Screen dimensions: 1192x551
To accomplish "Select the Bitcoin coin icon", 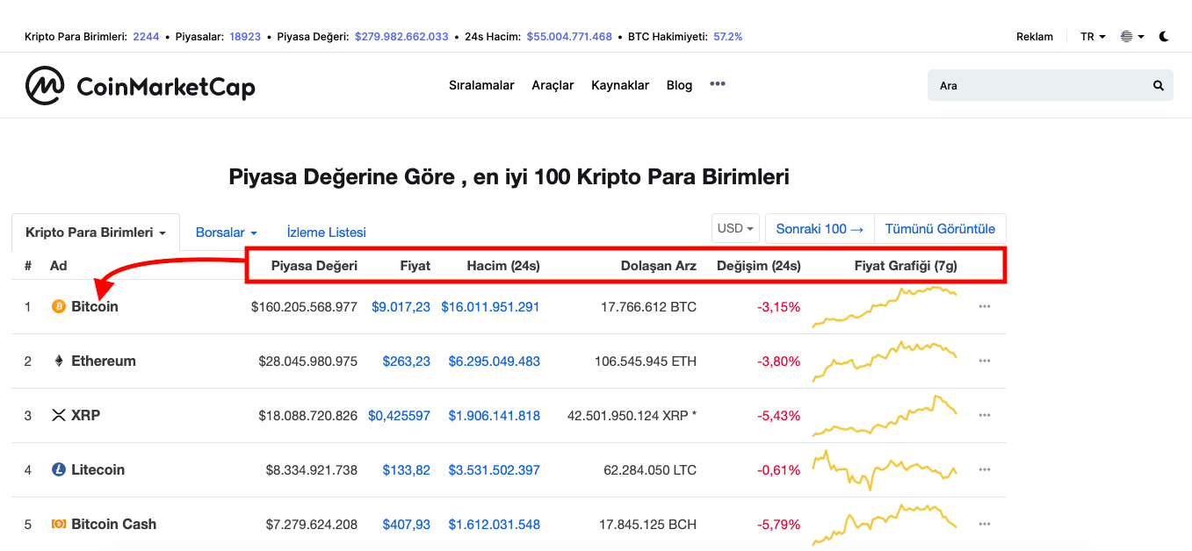I will click(58, 306).
